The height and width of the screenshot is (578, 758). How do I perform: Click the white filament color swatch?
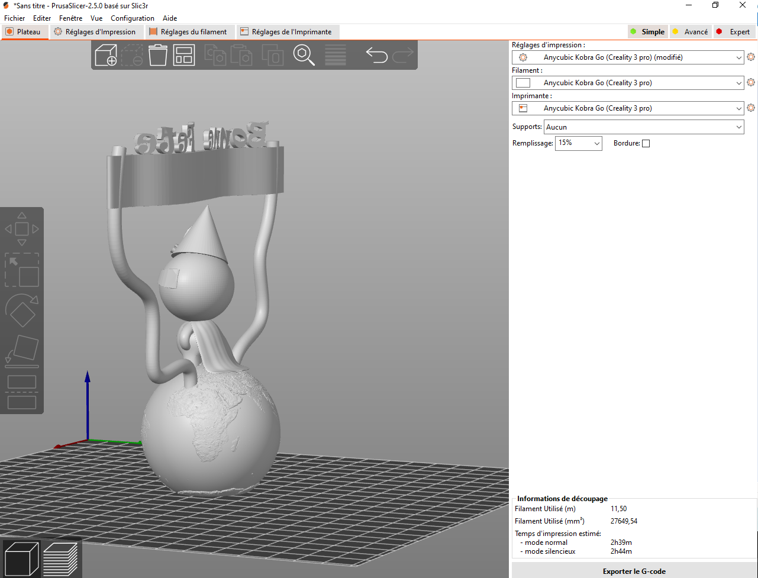click(x=523, y=83)
